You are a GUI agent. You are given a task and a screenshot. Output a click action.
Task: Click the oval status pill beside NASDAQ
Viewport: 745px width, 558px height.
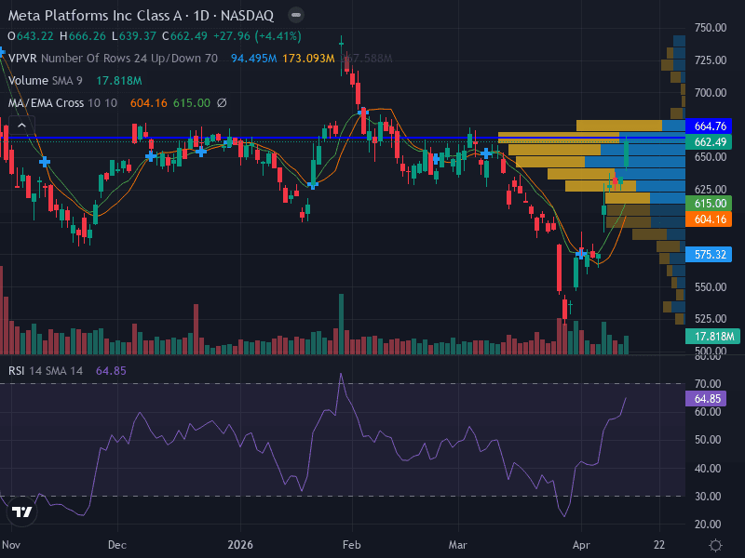pyautogui.click(x=296, y=15)
